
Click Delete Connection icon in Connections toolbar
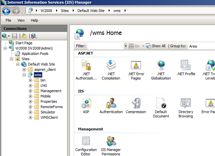click(x=34, y=36)
